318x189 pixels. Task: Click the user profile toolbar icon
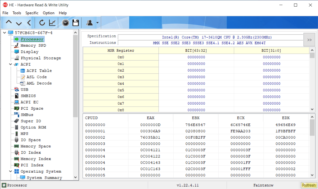[90, 23]
